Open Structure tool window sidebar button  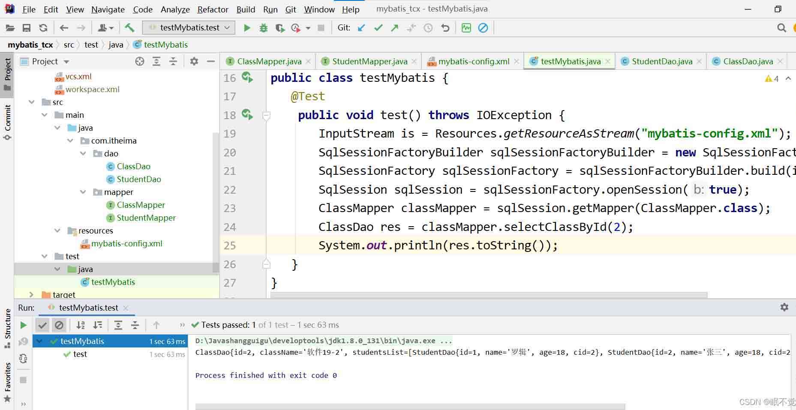click(x=7, y=328)
